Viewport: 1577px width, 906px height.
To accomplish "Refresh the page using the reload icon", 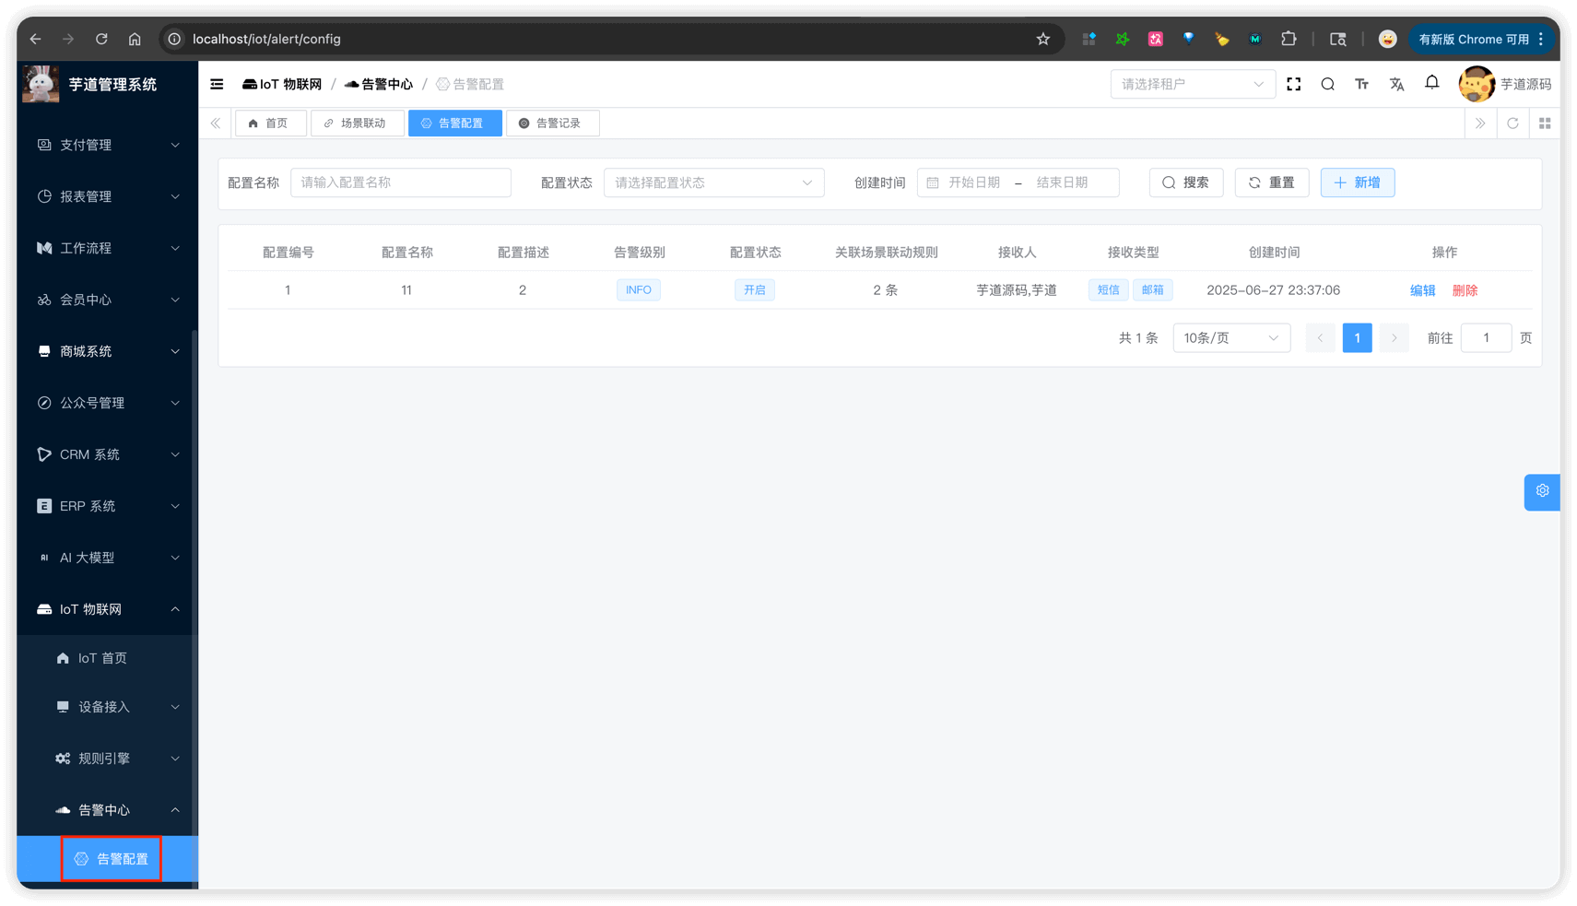I will tap(1512, 123).
